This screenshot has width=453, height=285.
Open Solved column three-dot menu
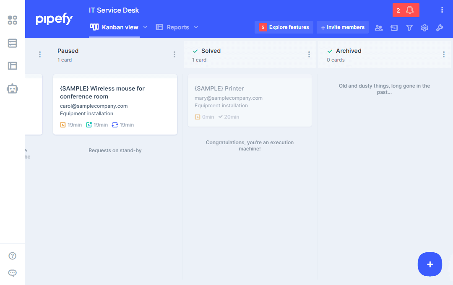(x=309, y=54)
